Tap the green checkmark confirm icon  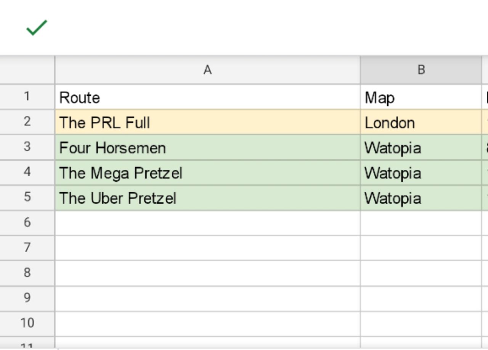[37, 28]
